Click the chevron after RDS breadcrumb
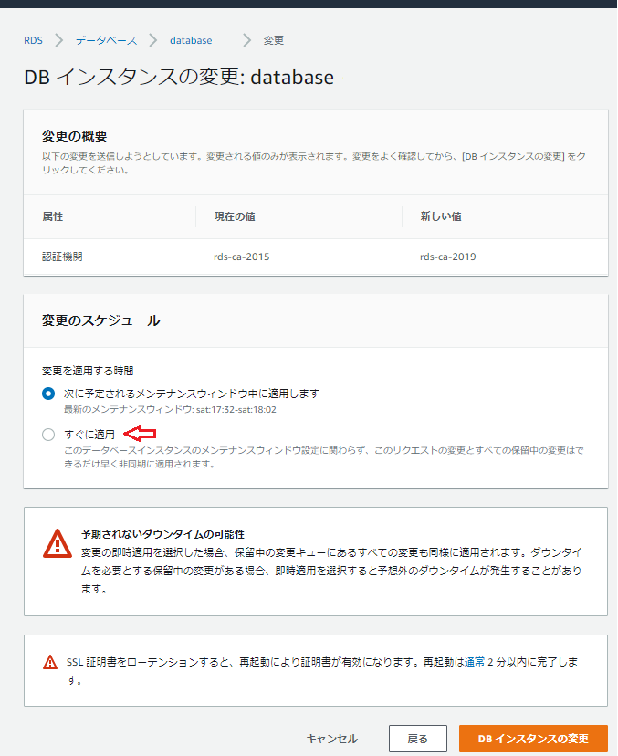Screen dimensions: 618x756 click(58, 40)
